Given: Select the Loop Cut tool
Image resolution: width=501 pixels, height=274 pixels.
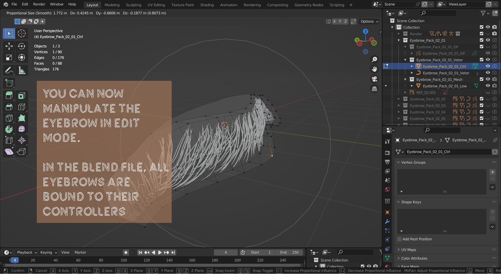Looking at the screenshot, I should (22, 107).
